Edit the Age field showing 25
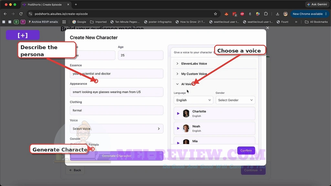The width and height of the screenshot is (331, 186). pyautogui.click(x=141, y=55)
